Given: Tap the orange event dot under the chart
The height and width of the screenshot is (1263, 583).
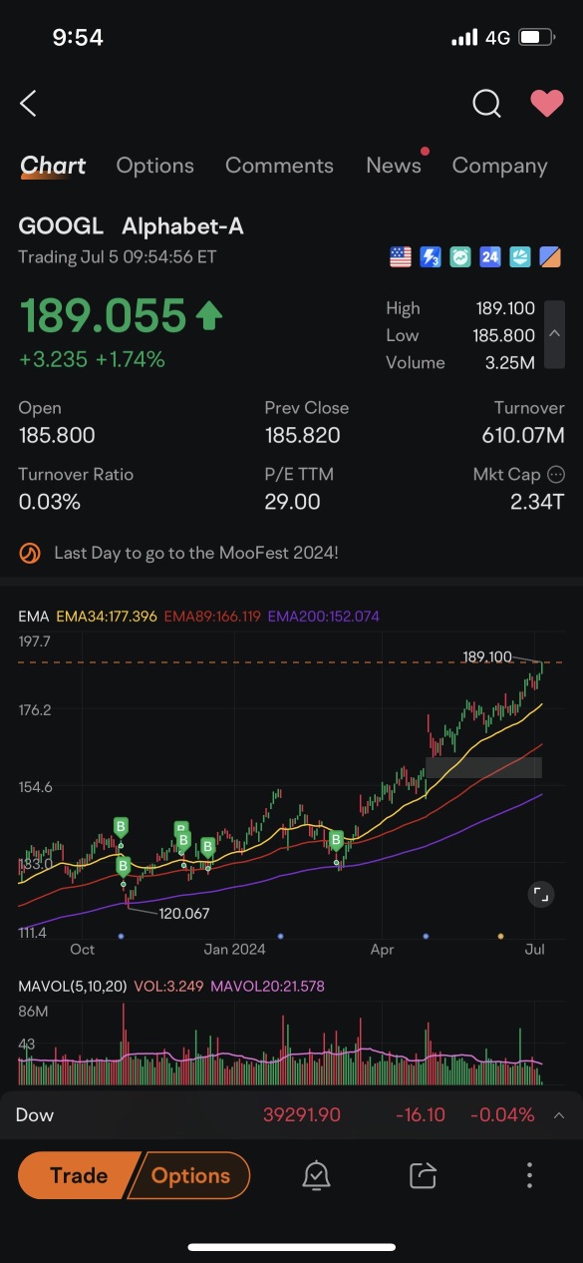Looking at the screenshot, I should tap(500, 936).
